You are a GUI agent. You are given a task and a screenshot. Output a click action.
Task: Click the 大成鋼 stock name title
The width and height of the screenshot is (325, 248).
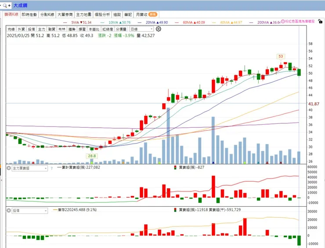(20, 5)
